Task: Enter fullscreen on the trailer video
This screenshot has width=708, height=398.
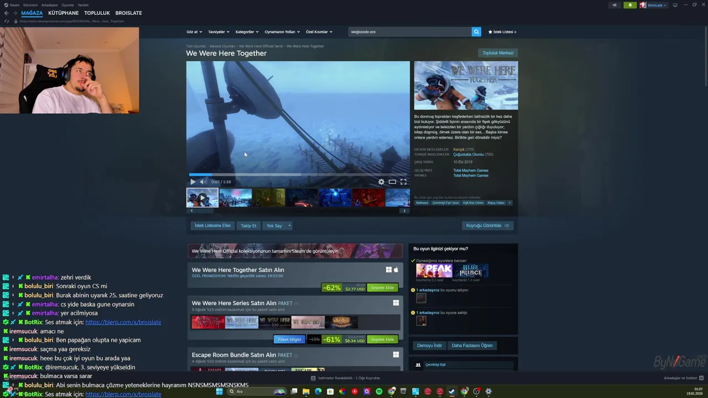Action: pos(403,182)
